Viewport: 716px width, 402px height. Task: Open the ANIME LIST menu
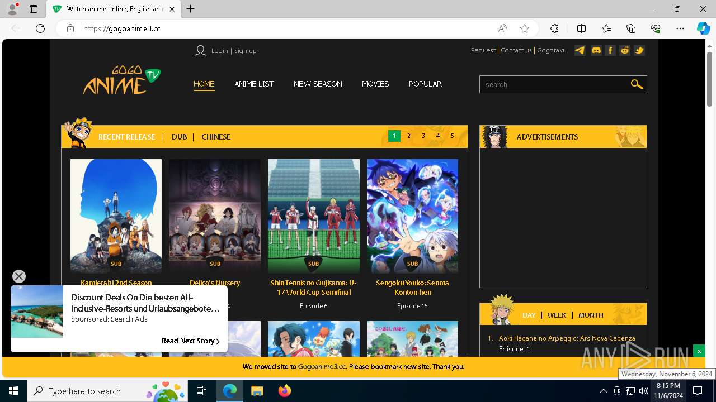[254, 84]
